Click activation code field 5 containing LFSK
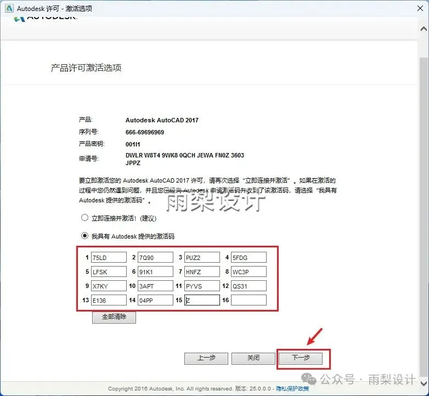Viewport: 429px width, 396px height. click(109, 272)
